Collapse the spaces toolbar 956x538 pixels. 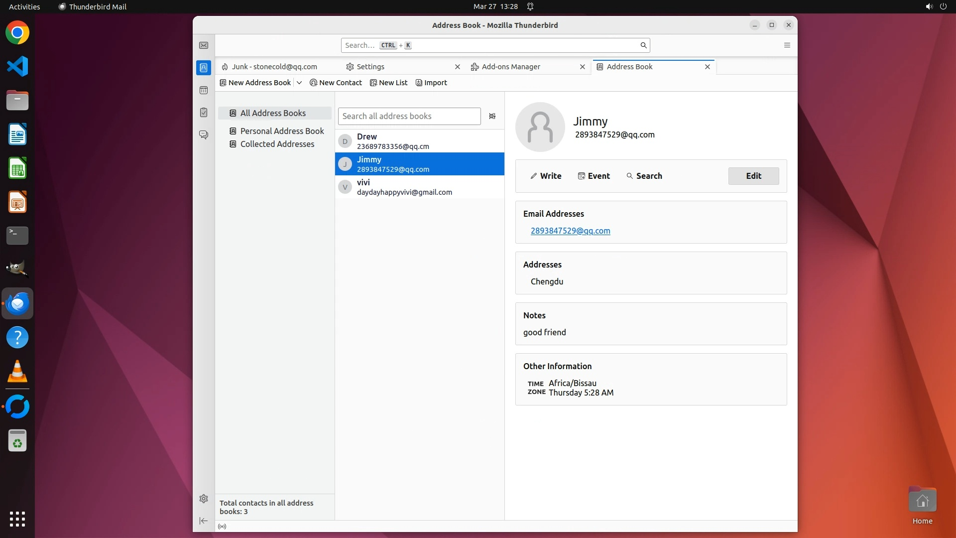click(204, 521)
